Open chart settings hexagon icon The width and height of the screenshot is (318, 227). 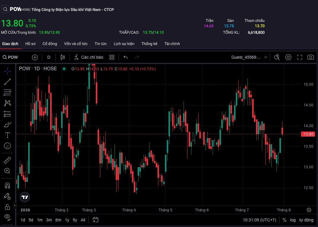coord(288,57)
